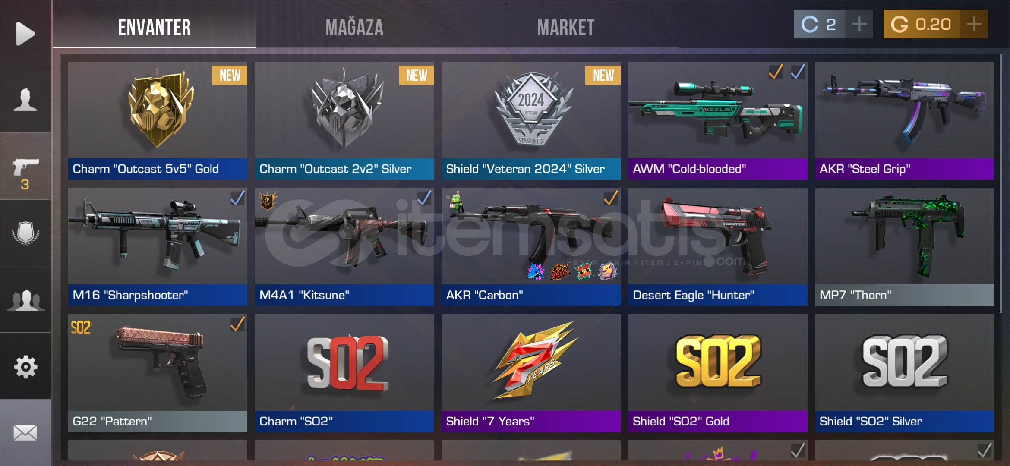Toggle the blue checkmark on M16 Sharpshooter
The width and height of the screenshot is (1010, 466).
[x=237, y=198]
